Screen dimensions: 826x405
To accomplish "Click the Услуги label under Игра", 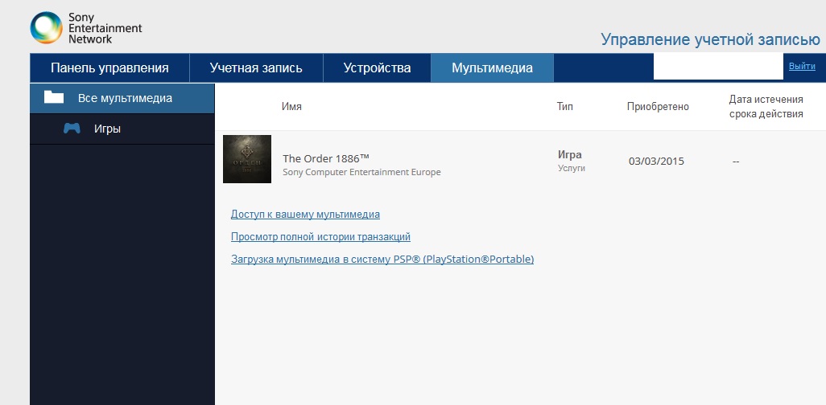I will pyautogui.click(x=571, y=168).
